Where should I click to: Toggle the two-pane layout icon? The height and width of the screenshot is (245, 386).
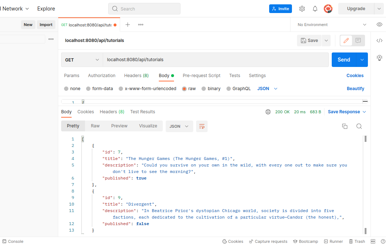(373, 241)
